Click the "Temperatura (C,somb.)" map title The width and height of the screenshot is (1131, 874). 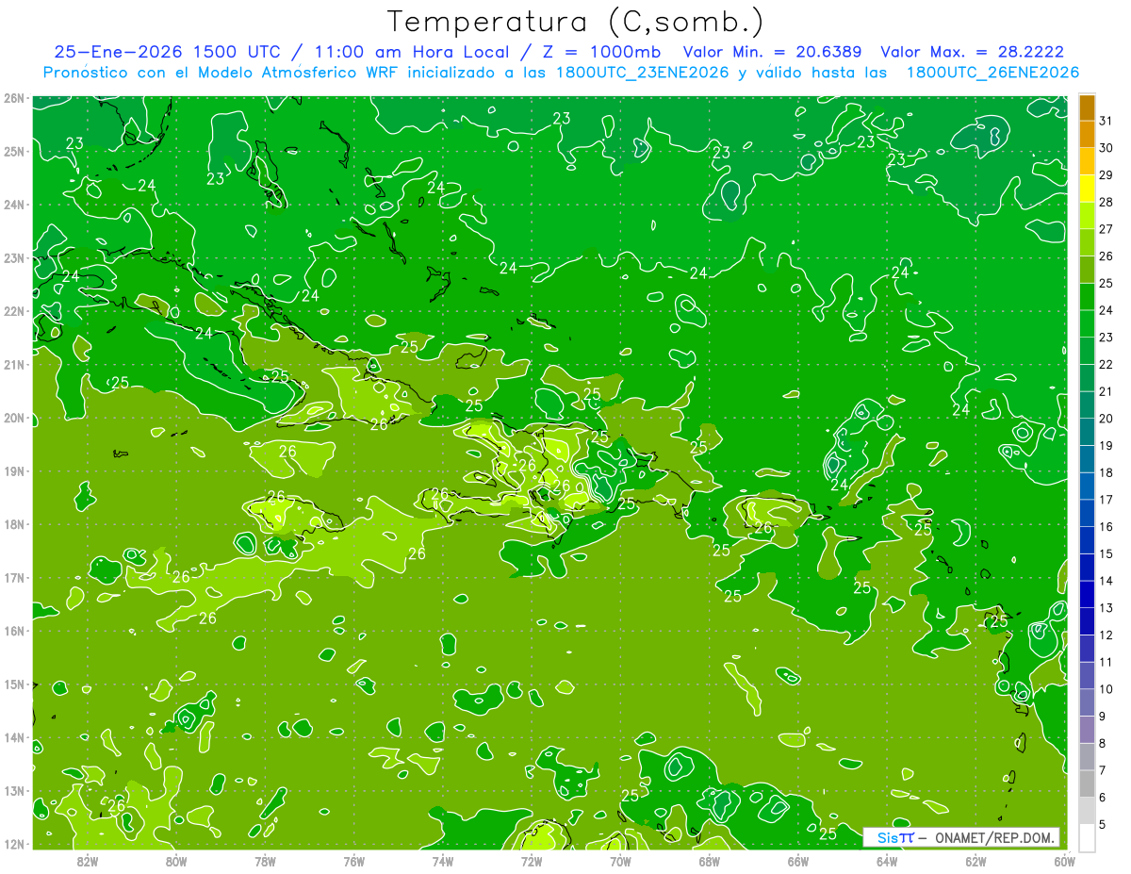coord(575,23)
